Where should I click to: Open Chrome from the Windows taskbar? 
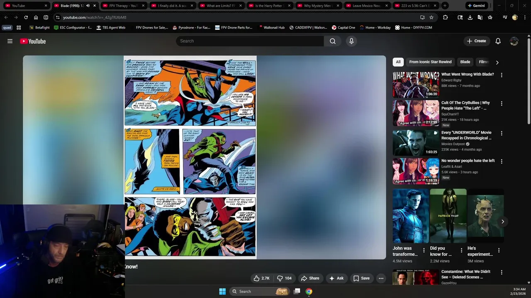click(309, 291)
